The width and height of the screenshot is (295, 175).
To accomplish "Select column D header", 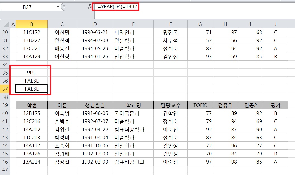I will pos(95,24).
